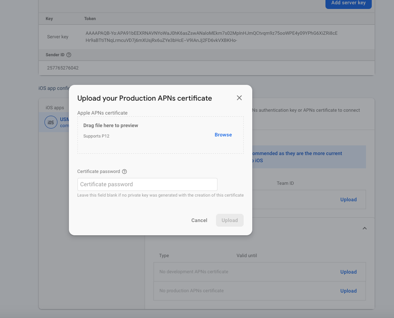Click the Sender ID help icon

[69, 55]
